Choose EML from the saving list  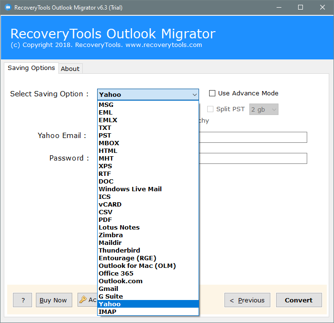[x=148, y=113]
